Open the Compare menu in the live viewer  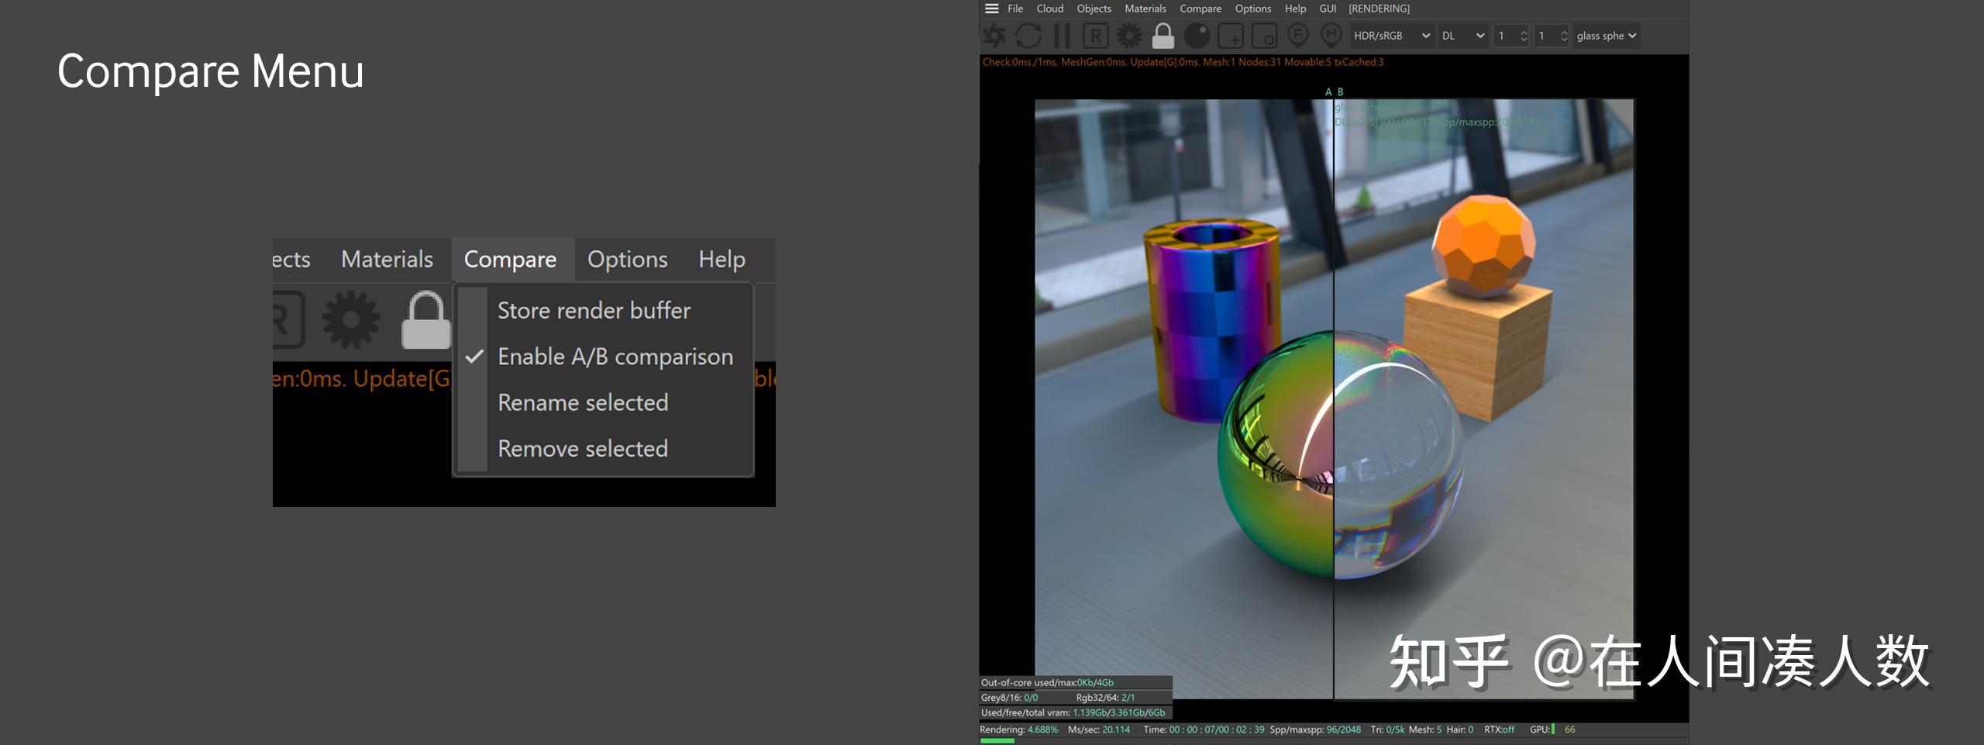1200,9
